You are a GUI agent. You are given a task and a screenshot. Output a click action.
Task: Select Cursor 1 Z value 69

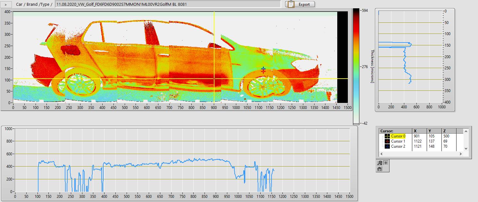tap(445, 141)
